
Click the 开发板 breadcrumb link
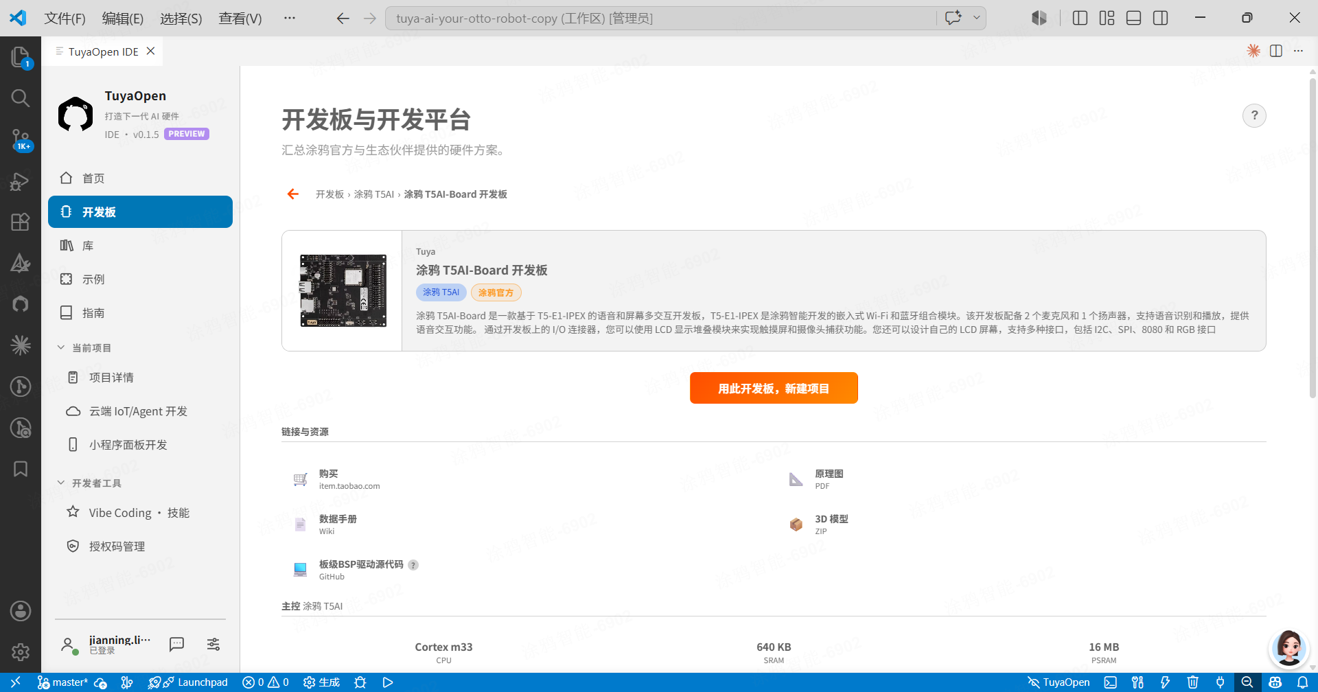click(329, 194)
